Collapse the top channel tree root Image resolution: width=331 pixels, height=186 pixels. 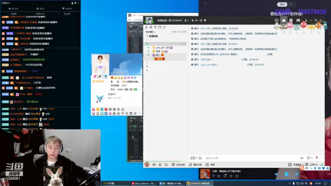point(147,36)
